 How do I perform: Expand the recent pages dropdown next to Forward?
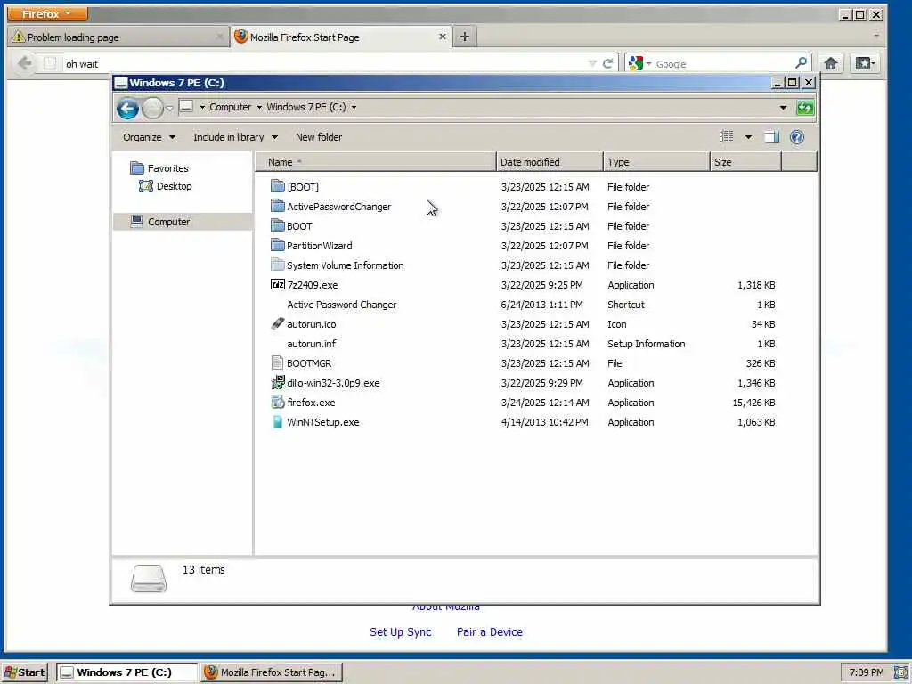(x=169, y=108)
